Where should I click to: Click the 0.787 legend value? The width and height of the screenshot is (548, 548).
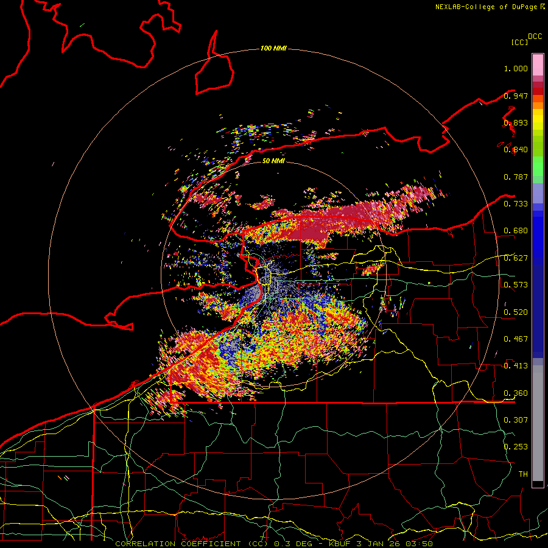pyautogui.click(x=516, y=177)
